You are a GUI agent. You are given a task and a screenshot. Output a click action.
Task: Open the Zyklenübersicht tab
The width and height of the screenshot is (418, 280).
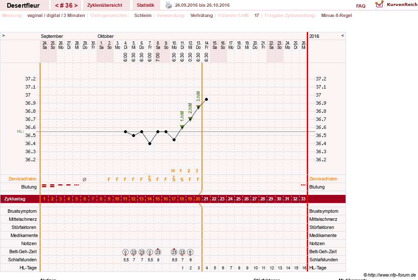coord(104,6)
